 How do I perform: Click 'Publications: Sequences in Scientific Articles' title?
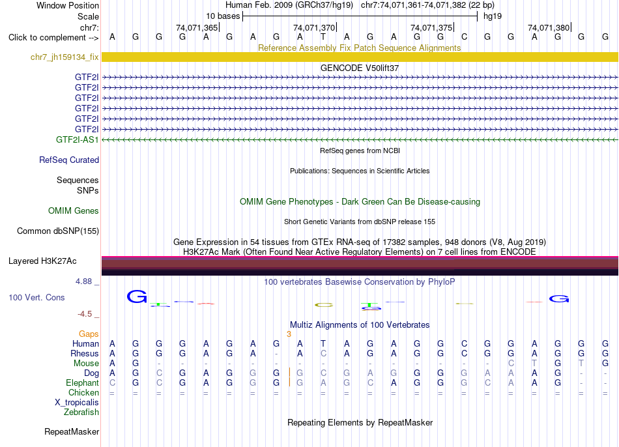(360, 171)
